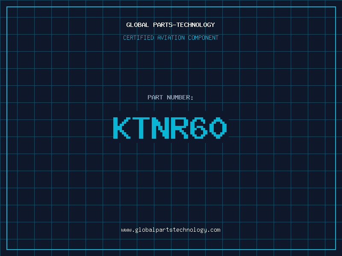Click the PART NUMBER: label

(171, 97)
